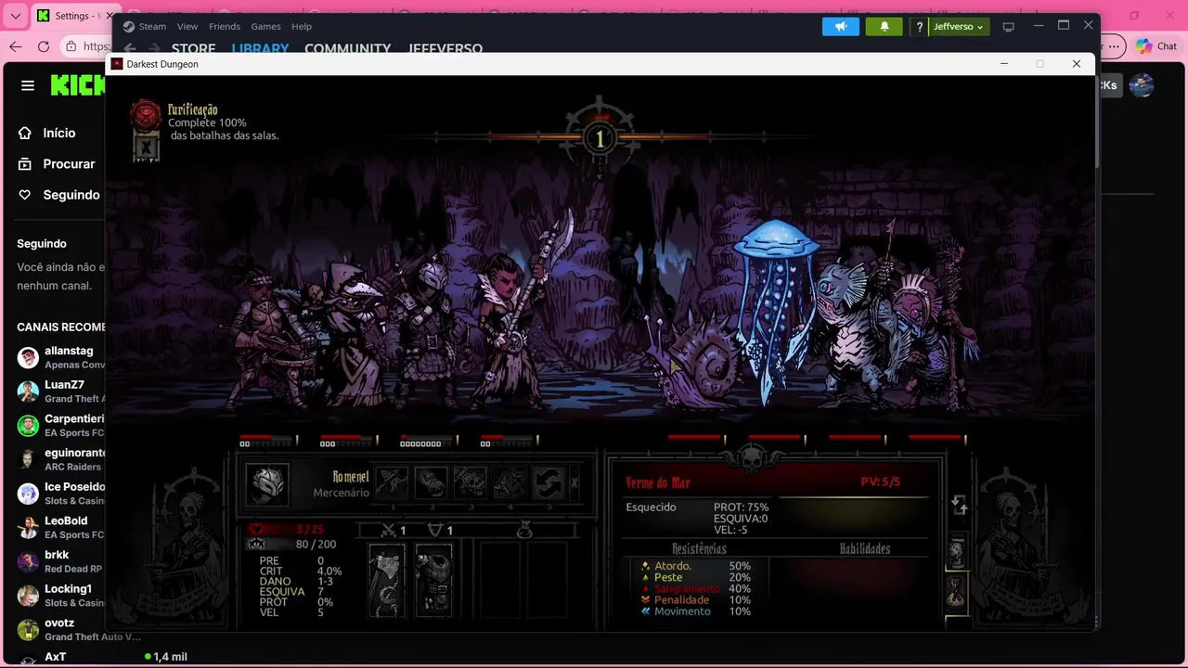
Task: Select the first empty trinket slot
Action: coord(499,581)
